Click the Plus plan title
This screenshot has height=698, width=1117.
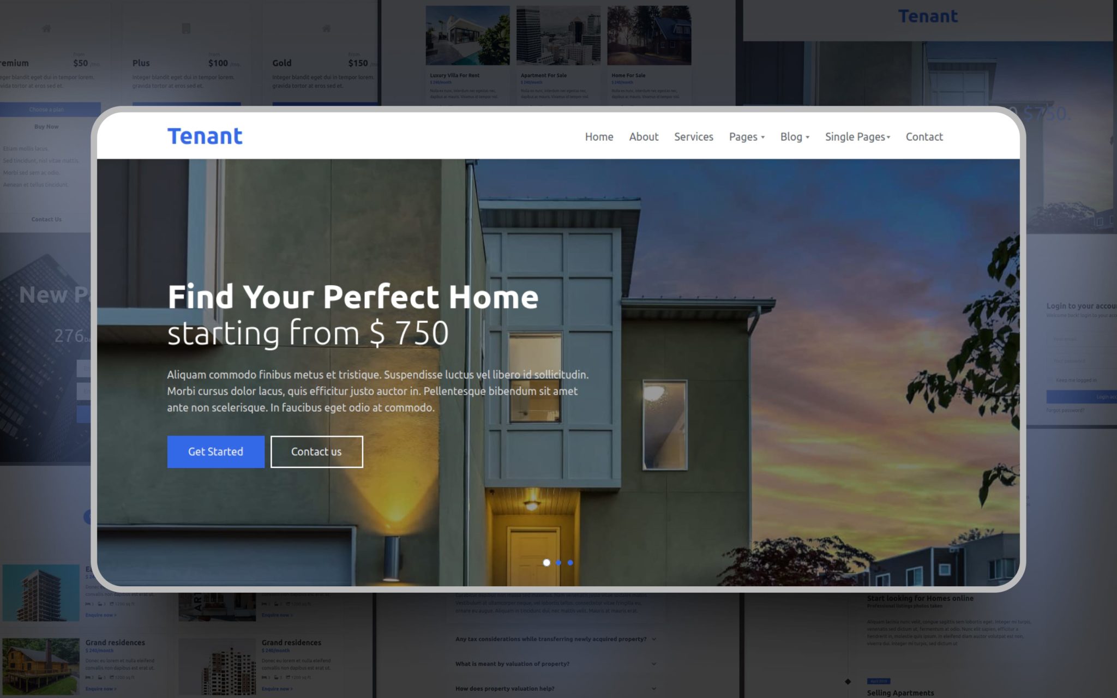pos(141,63)
